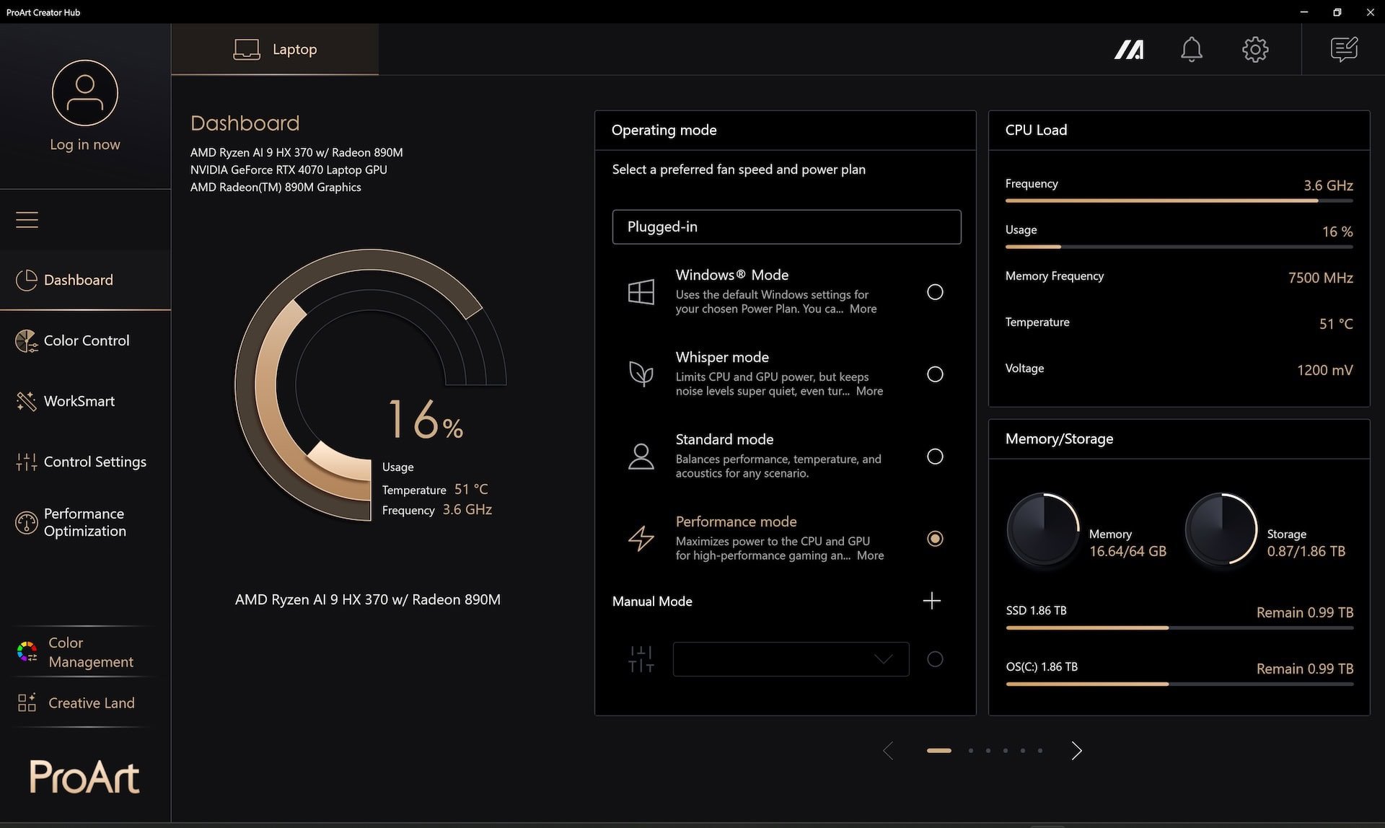Click the Dashboard menu item
This screenshot has height=828, width=1385.
click(x=78, y=279)
